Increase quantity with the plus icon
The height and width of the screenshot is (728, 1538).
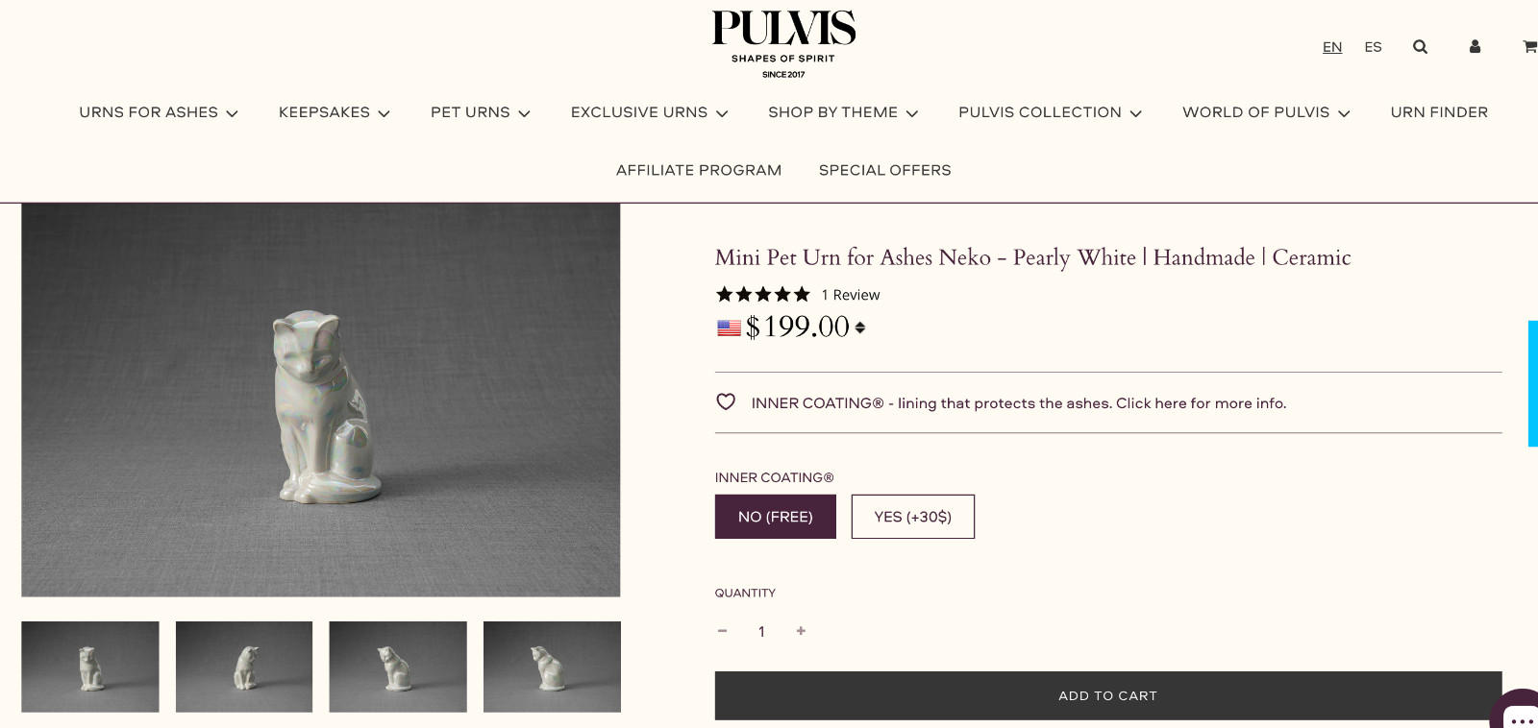point(801,631)
